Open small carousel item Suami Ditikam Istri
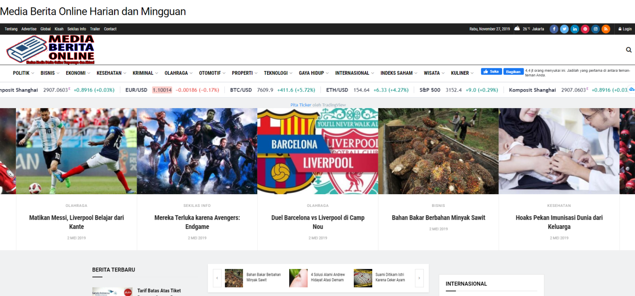 click(x=390, y=277)
